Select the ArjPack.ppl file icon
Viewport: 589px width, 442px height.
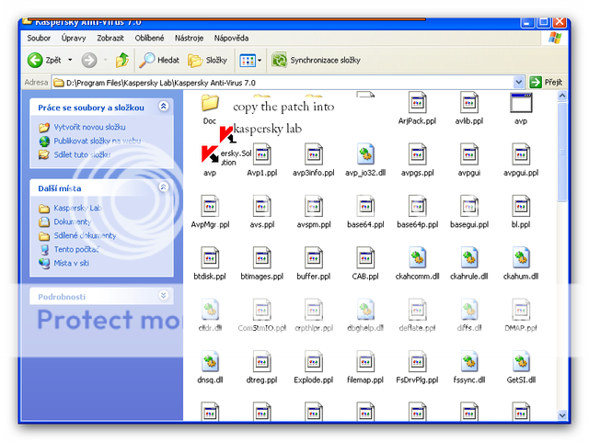(x=417, y=102)
